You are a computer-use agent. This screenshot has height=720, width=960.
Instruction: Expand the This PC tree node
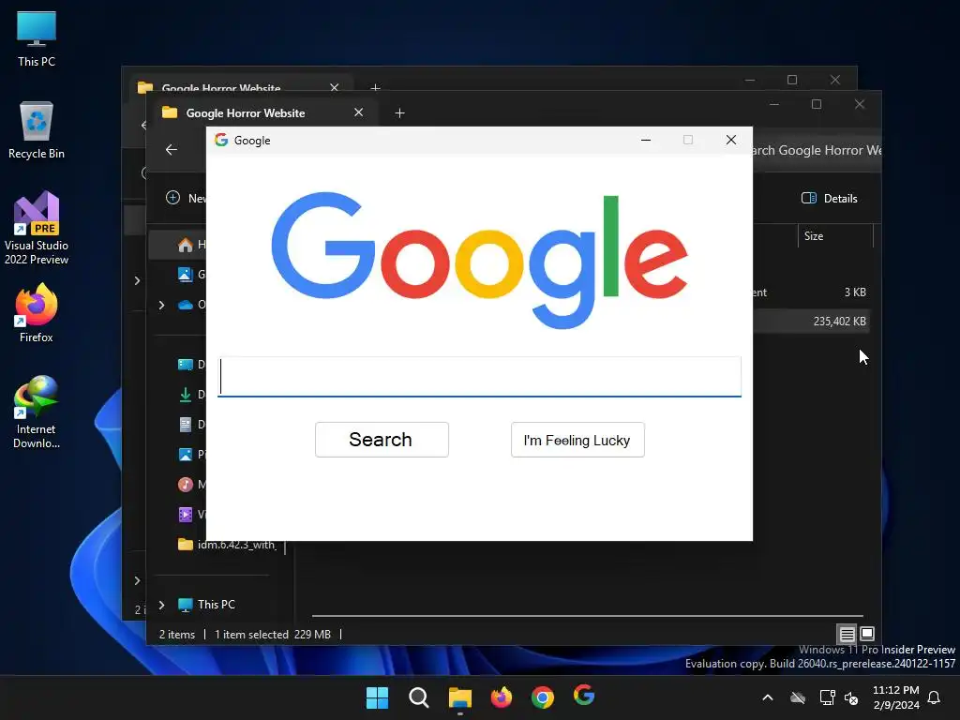(161, 605)
